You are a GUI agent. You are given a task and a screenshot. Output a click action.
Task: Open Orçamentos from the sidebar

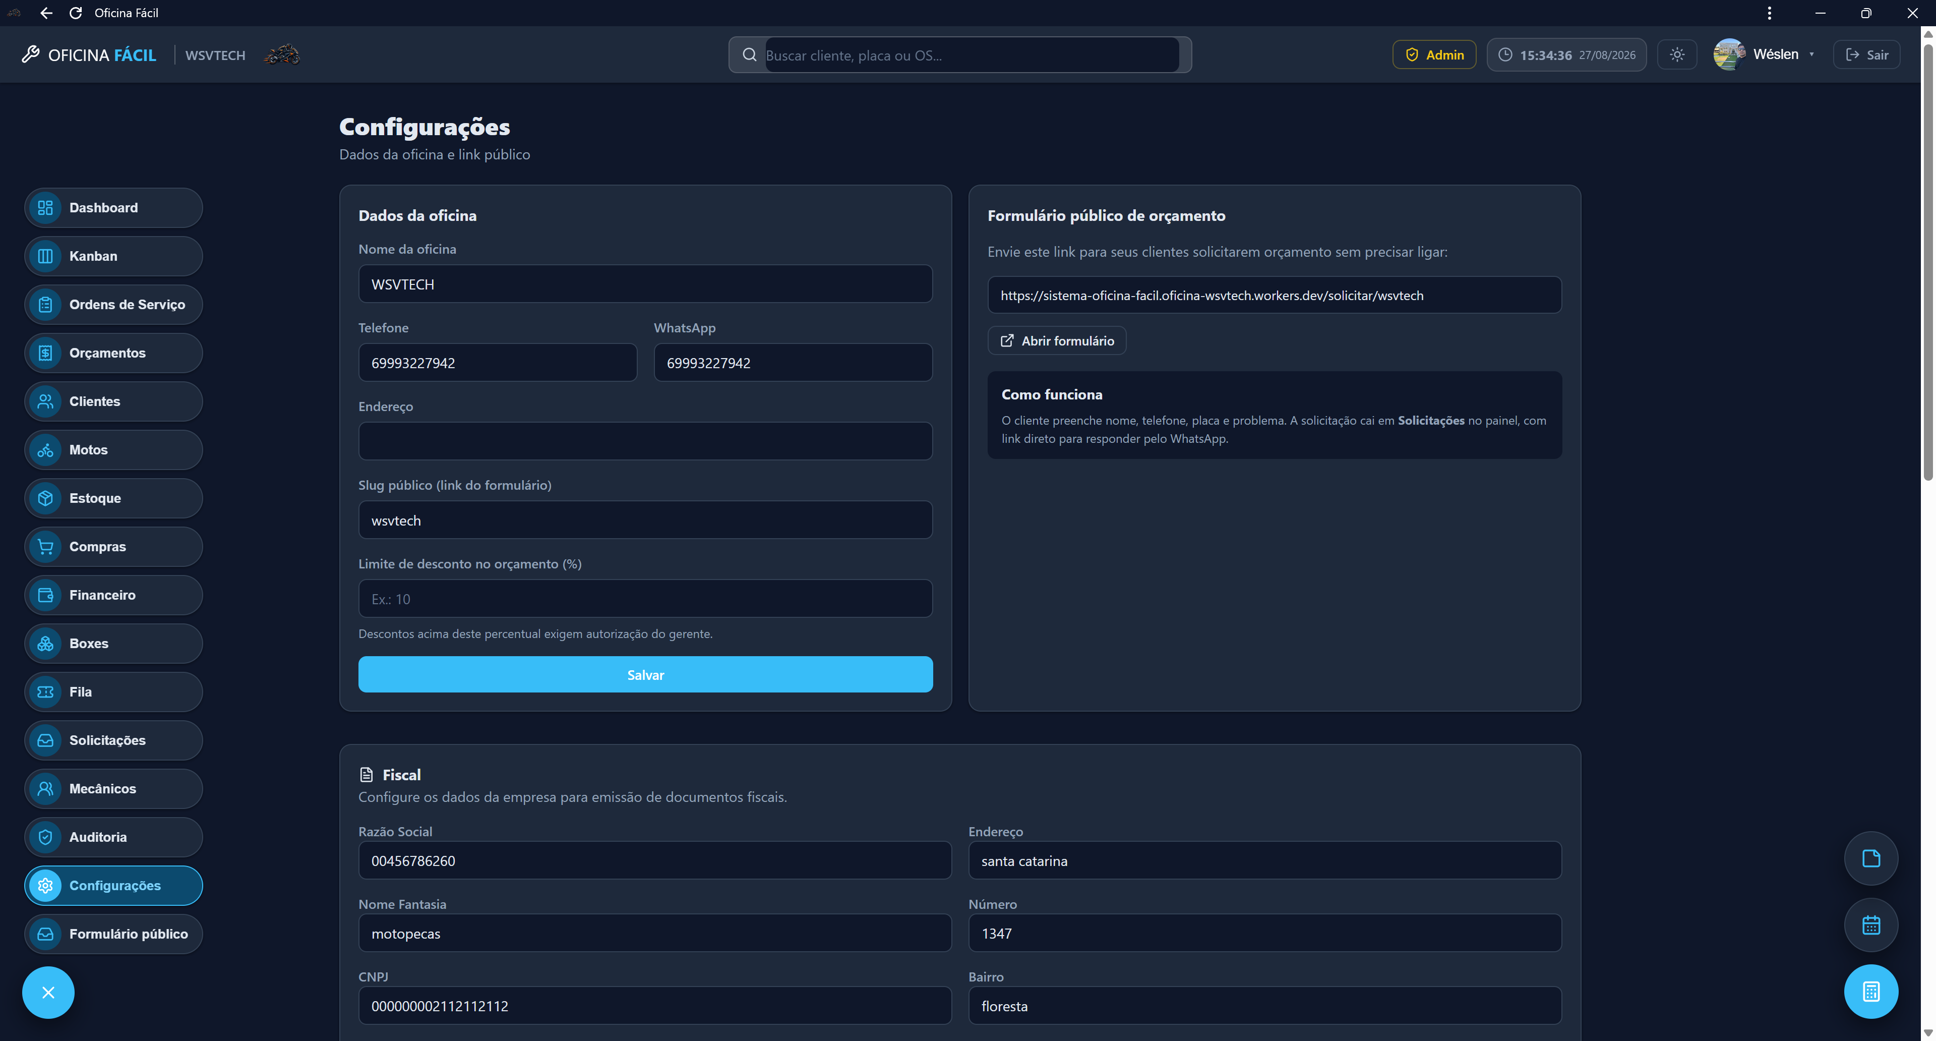tap(113, 353)
